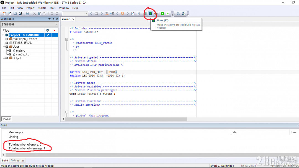
Task: Click the Find Next arrow
Action: [x=102, y=14]
